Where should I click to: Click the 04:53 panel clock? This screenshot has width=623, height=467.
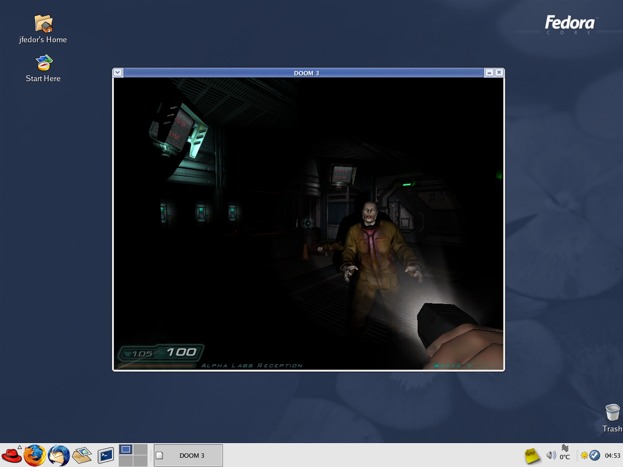[612, 456]
